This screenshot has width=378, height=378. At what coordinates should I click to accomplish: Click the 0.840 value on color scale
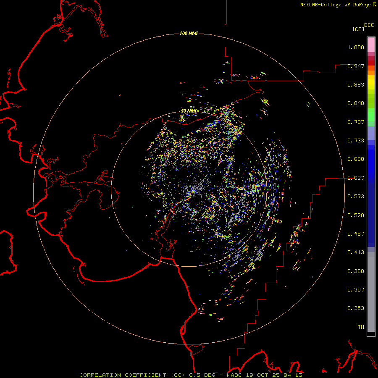click(x=356, y=103)
